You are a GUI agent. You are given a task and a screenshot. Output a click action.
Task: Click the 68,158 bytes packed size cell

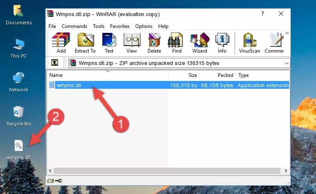click(x=217, y=85)
